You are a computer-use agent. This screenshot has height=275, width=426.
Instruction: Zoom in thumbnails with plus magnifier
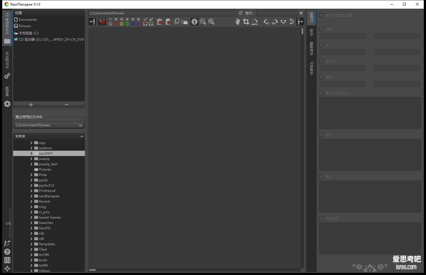[211, 22]
